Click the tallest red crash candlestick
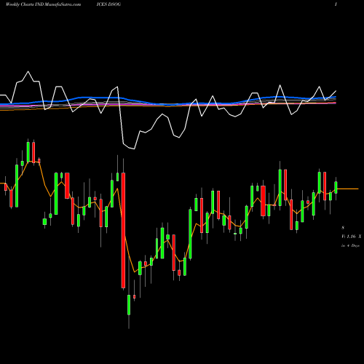 pyautogui.click(x=123, y=230)
